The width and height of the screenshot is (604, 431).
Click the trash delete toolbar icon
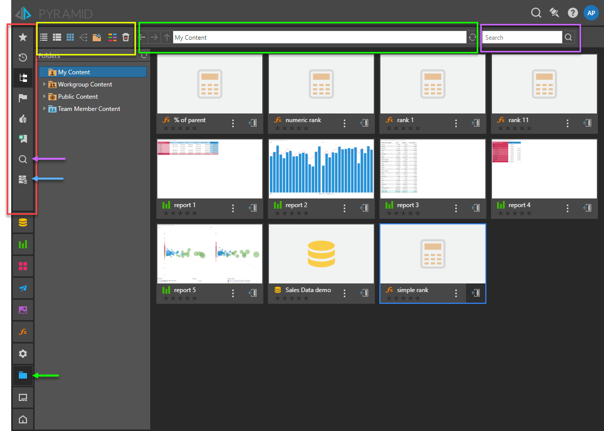[x=126, y=37]
